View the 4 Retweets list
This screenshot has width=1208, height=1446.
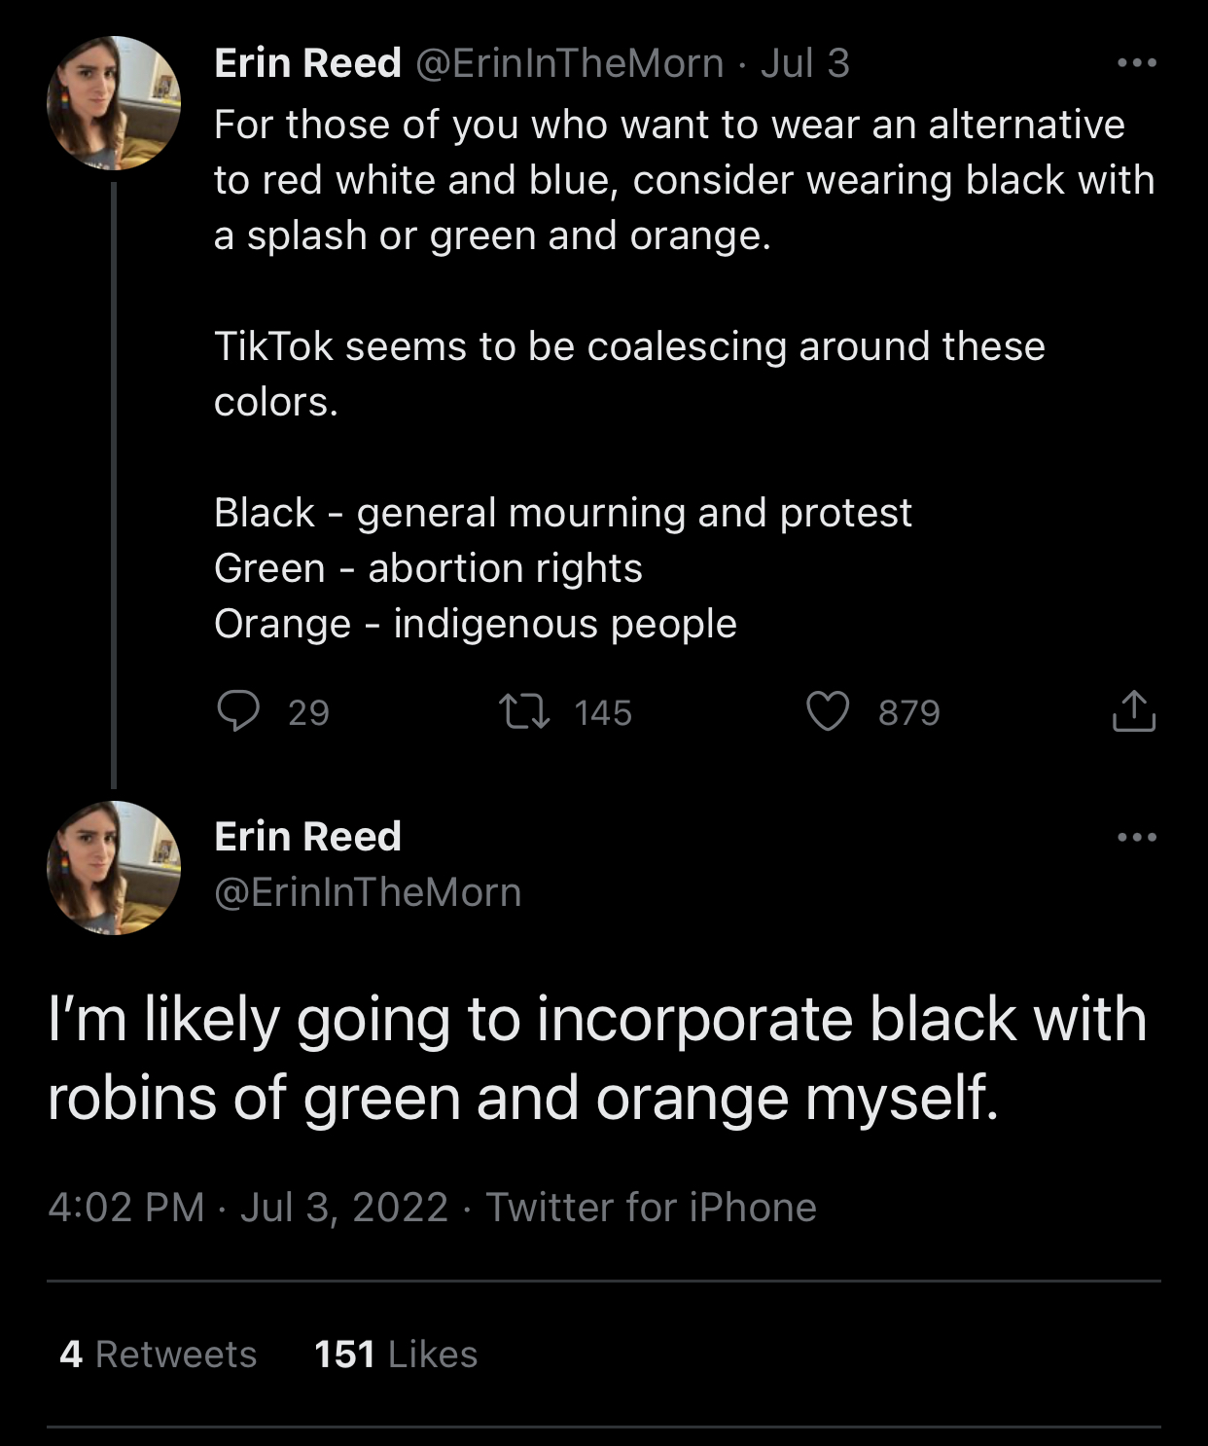click(x=159, y=1355)
